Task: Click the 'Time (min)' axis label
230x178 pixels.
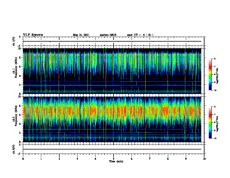Action: tap(116, 161)
